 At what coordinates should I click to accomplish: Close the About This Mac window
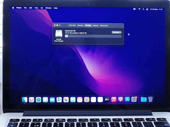(x=55, y=25)
